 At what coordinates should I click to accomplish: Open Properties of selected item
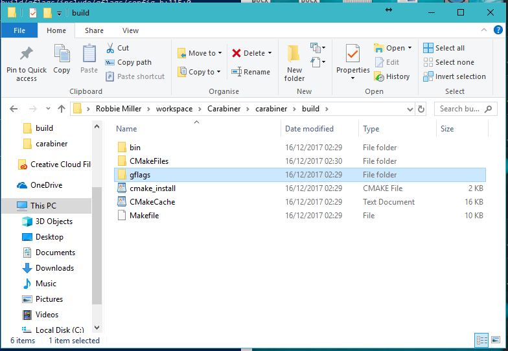352,58
